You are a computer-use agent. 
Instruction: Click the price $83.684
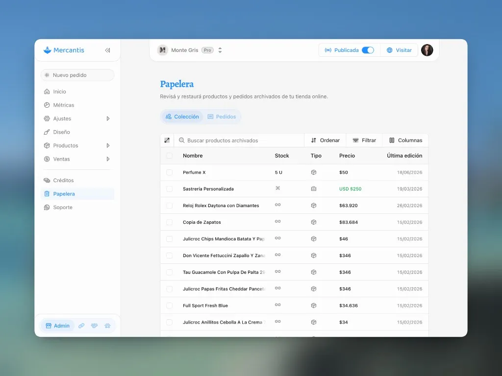point(349,222)
